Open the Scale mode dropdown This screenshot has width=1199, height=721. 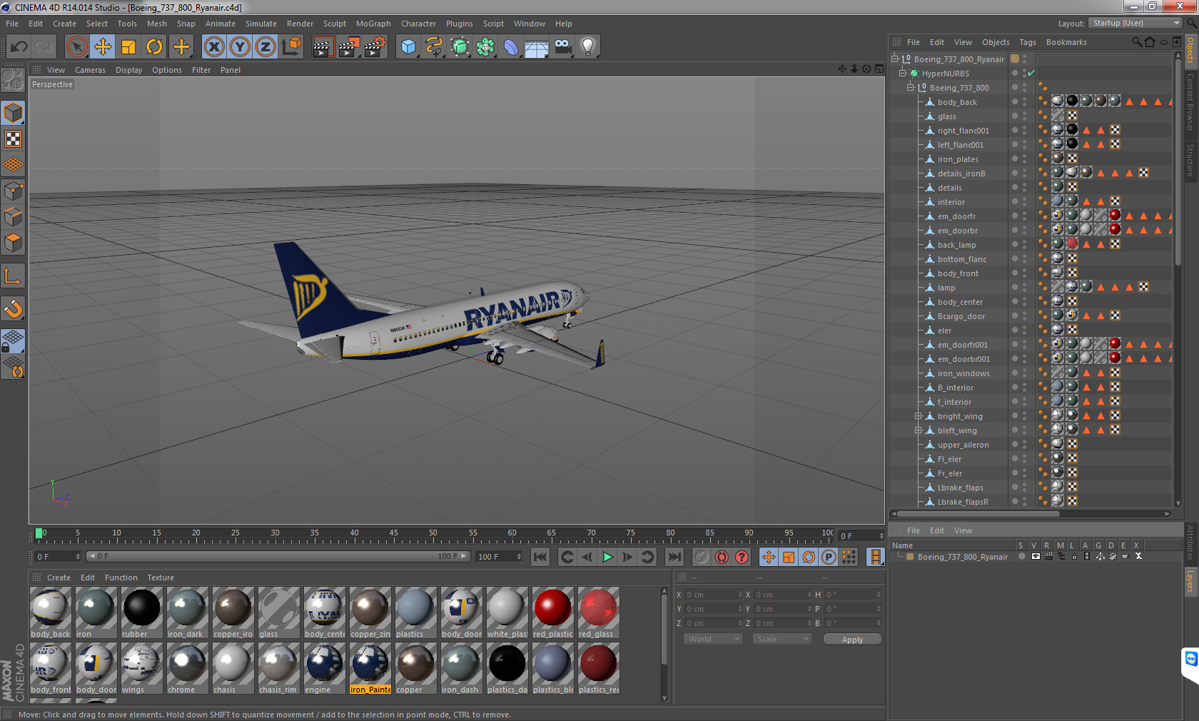tap(782, 639)
